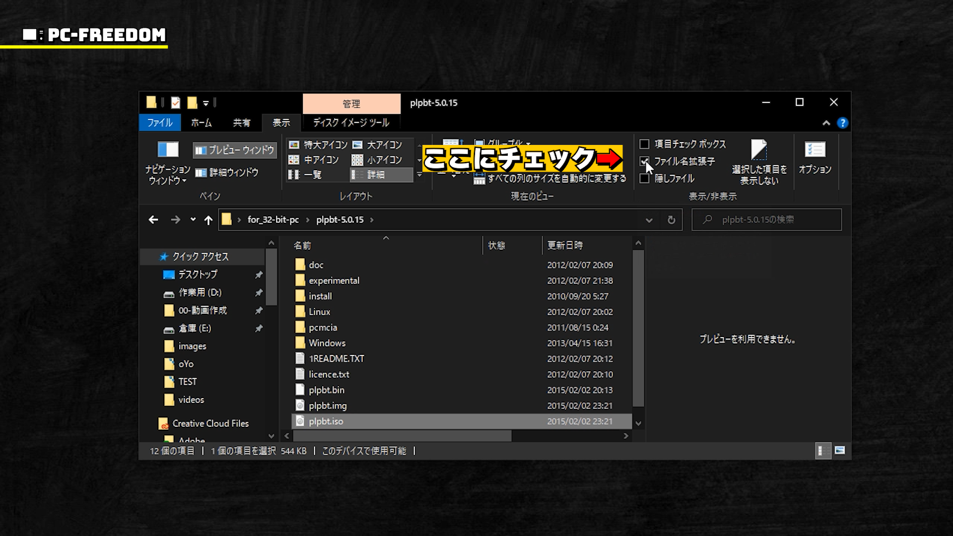The image size is (953, 536).
Task: Switch to large thumbnails view in status bar
Action: pyautogui.click(x=840, y=451)
